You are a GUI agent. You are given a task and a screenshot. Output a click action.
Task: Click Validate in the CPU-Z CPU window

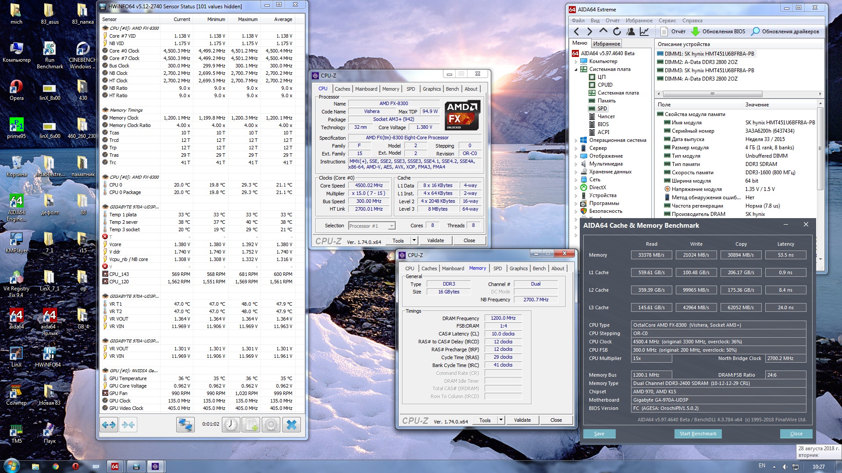coord(435,240)
